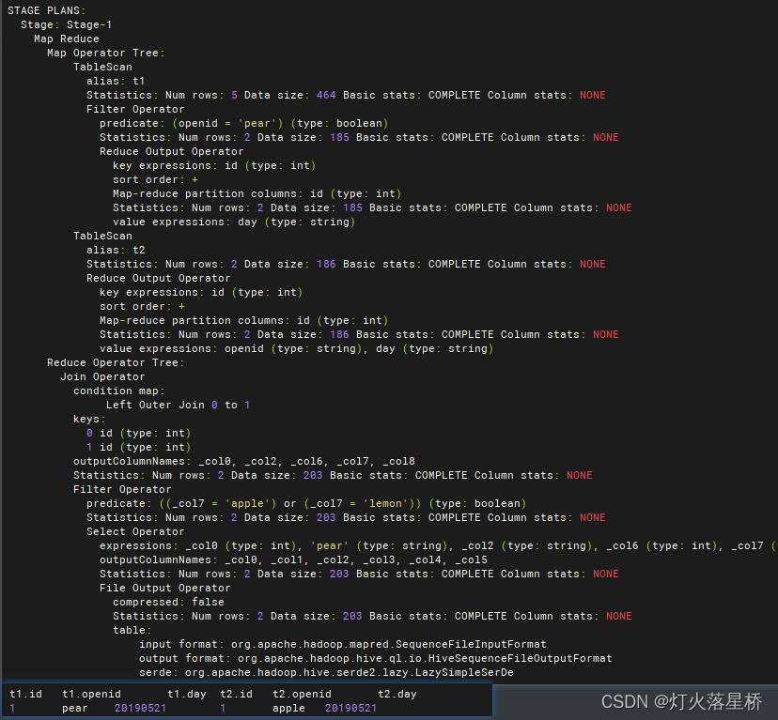778x720 pixels.
Task: Click the 'table:' line
Action: pyautogui.click(x=132, y=630)
